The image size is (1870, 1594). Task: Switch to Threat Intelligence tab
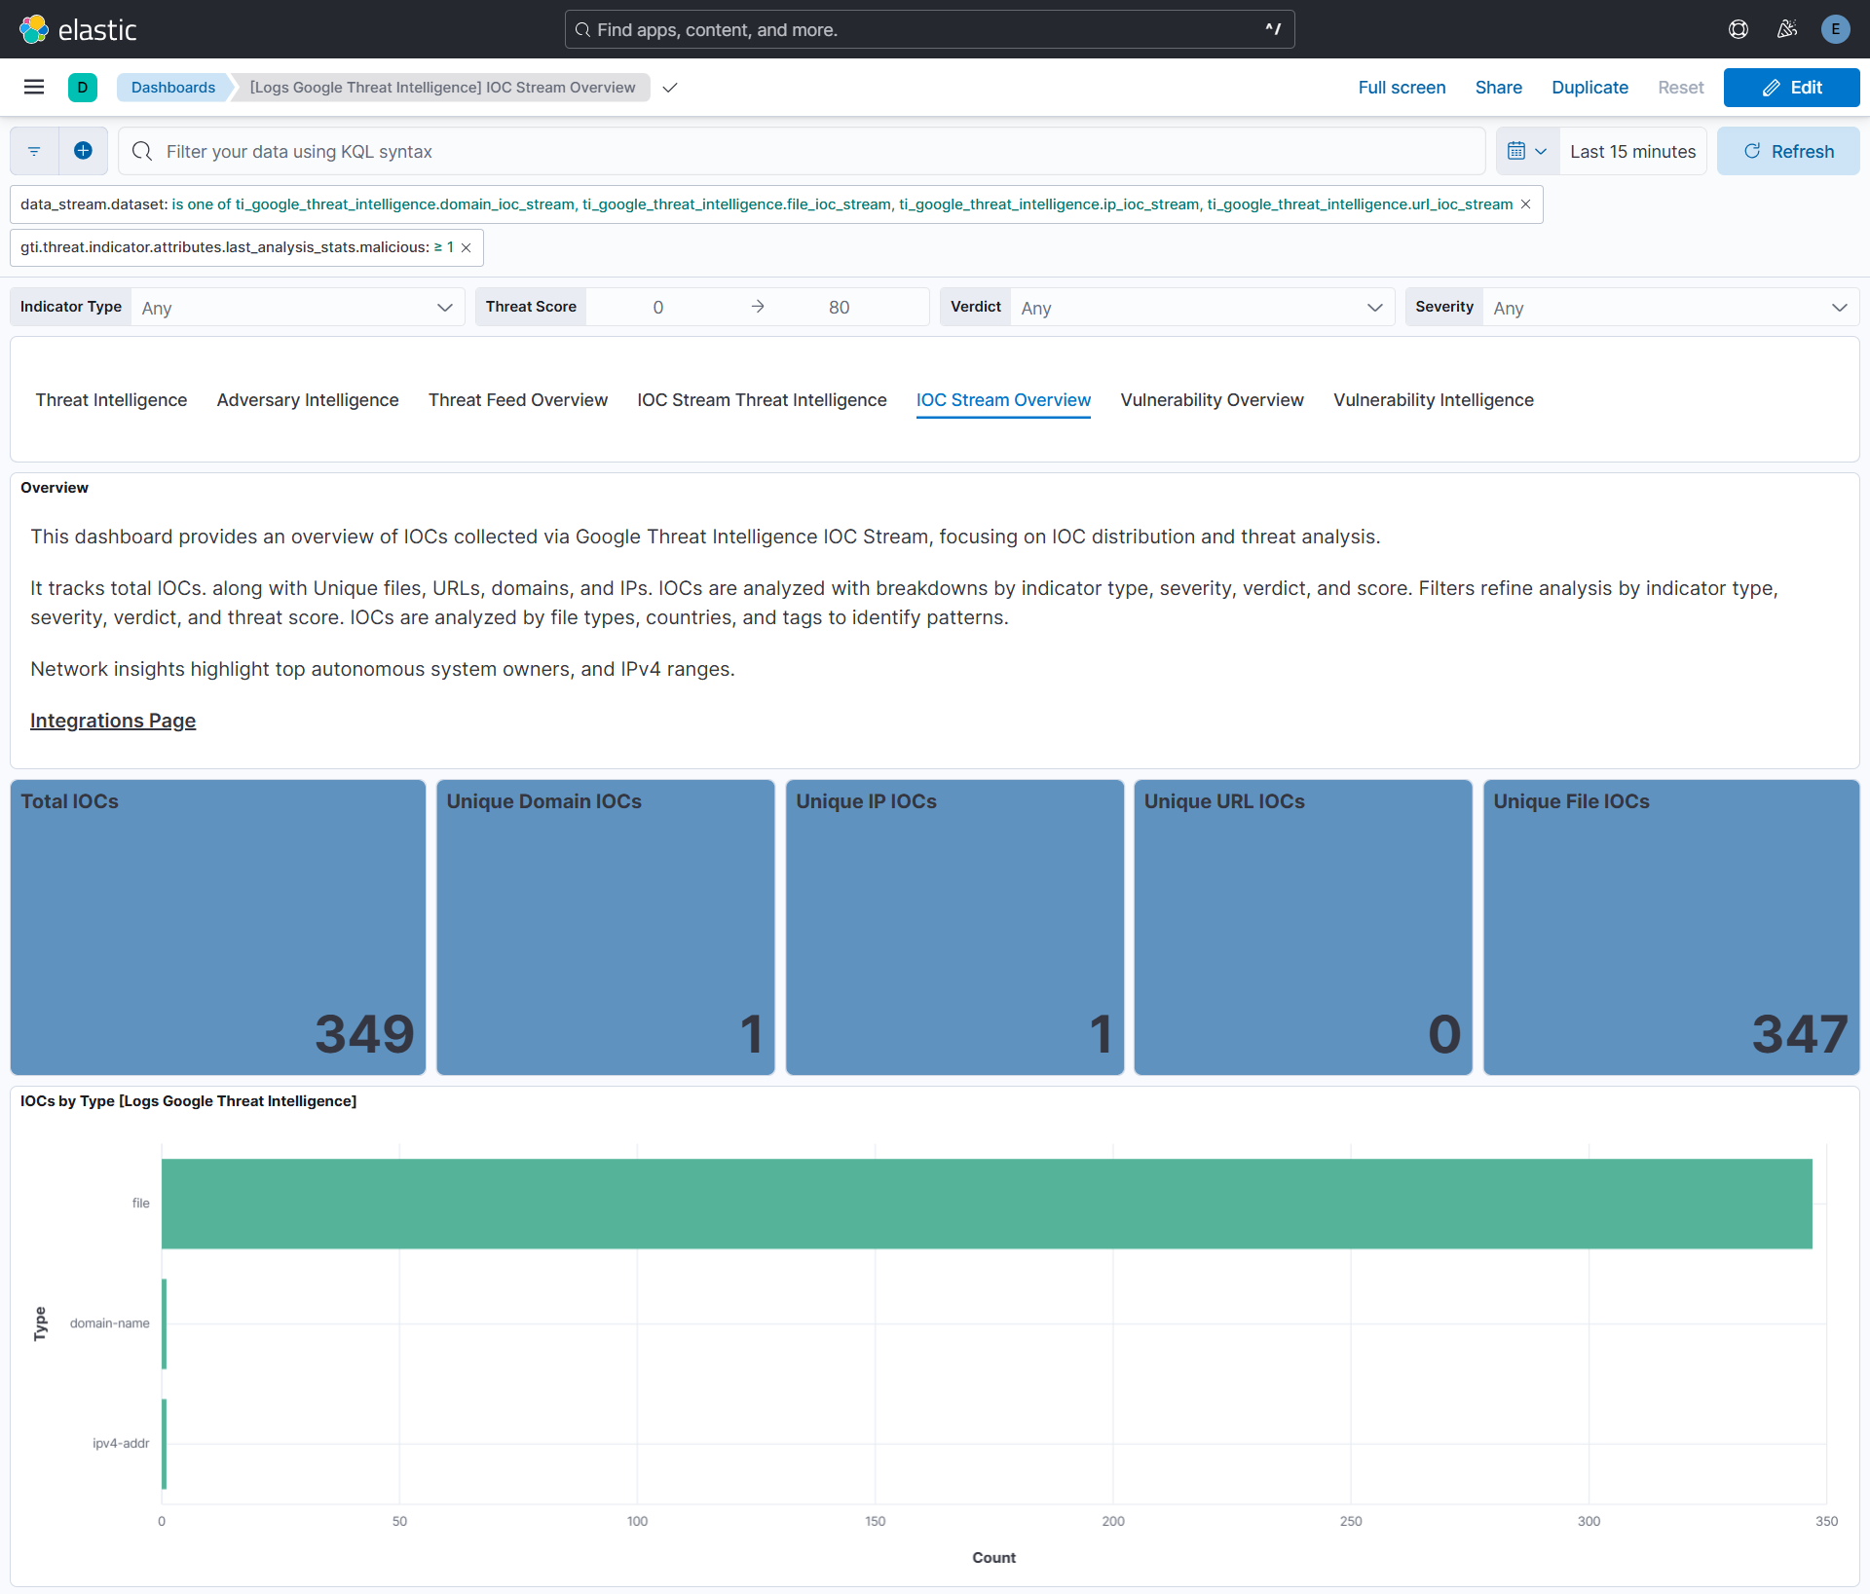pos(111,400)
